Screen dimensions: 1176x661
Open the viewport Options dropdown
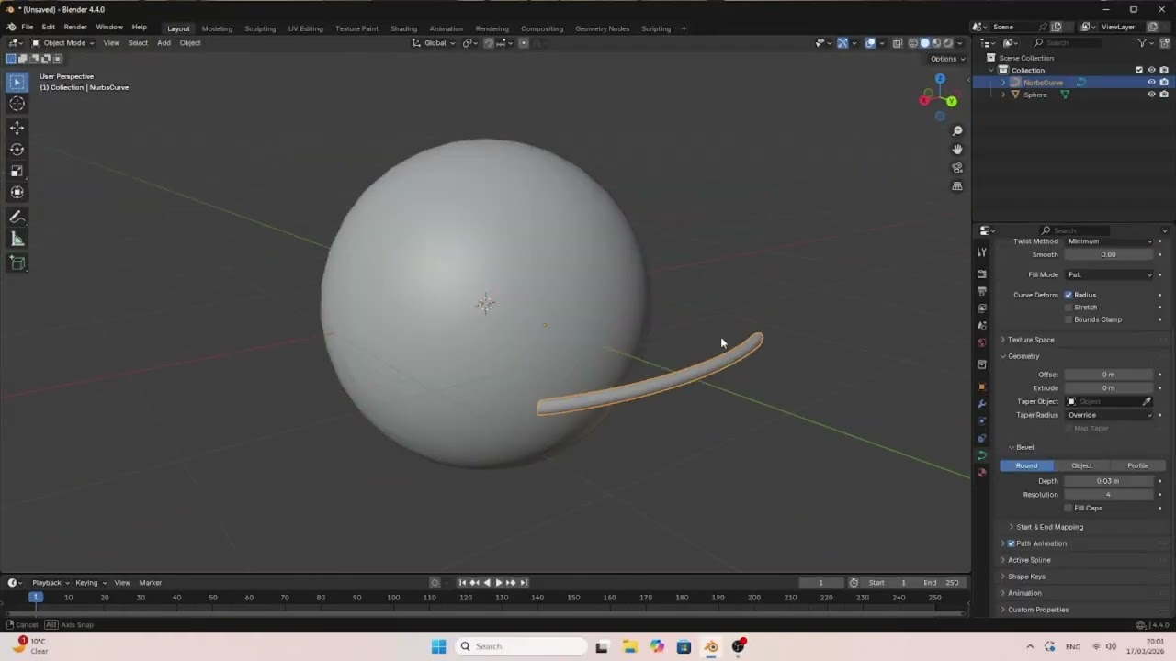pyautogui.click(x=947, y=59)
